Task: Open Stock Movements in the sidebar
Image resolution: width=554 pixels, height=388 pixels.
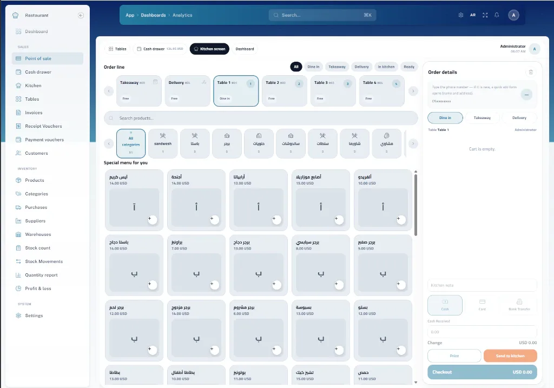Action: pyautogui.click(x=48, y=261)
